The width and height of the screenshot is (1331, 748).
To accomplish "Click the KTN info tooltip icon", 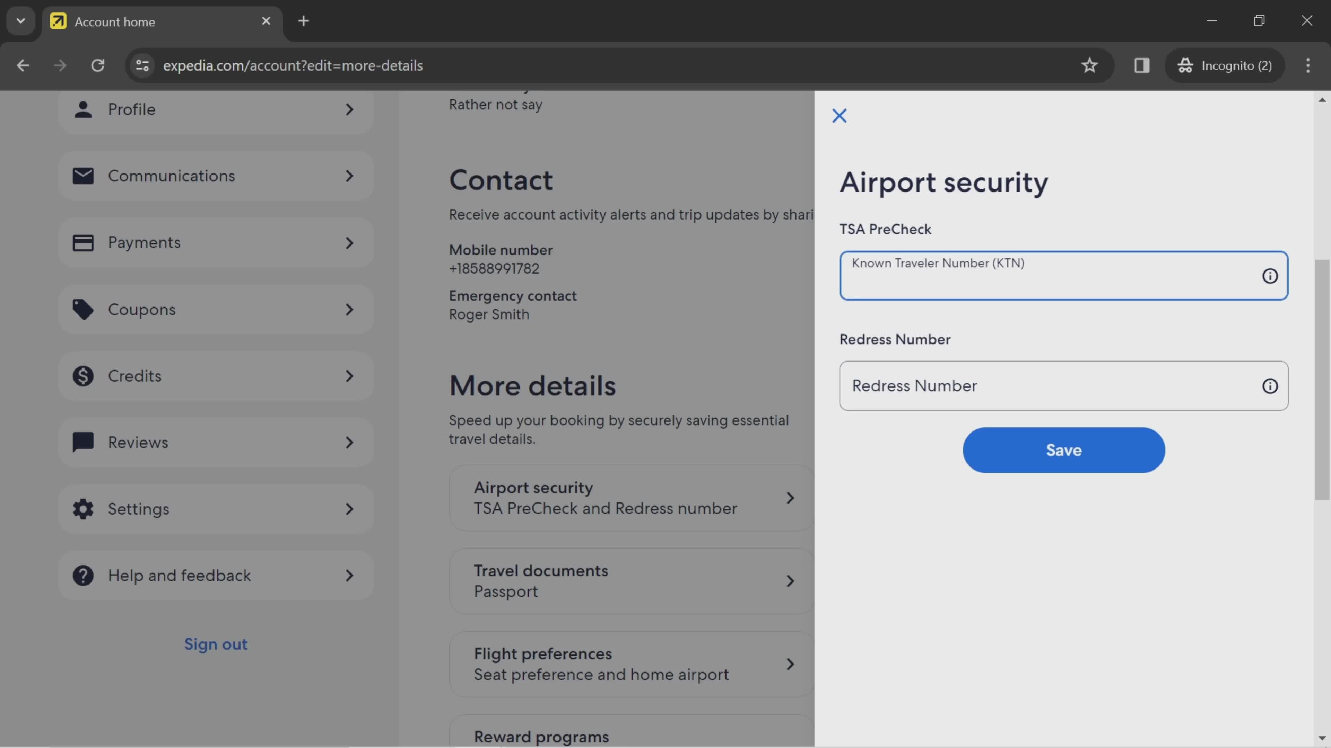I will click(1270, 276).
